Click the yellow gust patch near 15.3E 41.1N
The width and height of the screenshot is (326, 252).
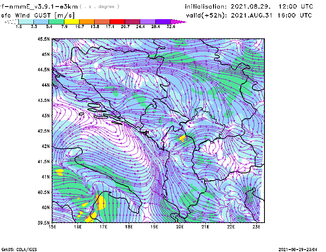coord(59,172)
